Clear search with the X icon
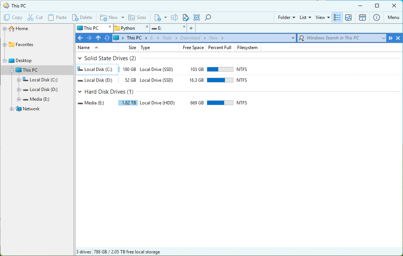The height and width of the screenshot is (256, 403). [398, 38]
